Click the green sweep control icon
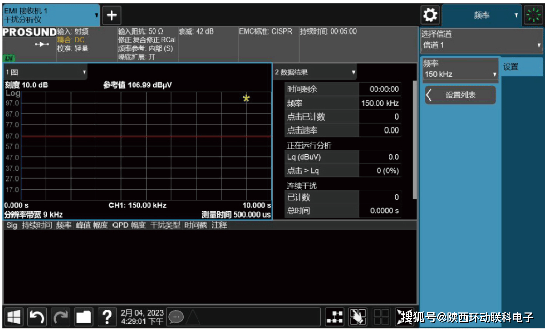 point(533,15)
